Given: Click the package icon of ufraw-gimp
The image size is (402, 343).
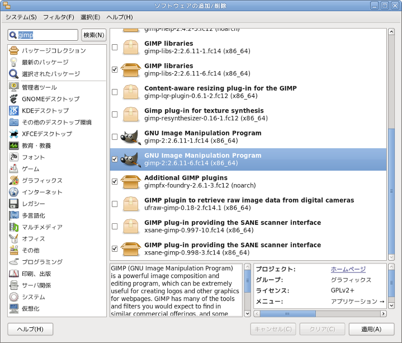Looking at the screenshot, I should click(131, 204).
